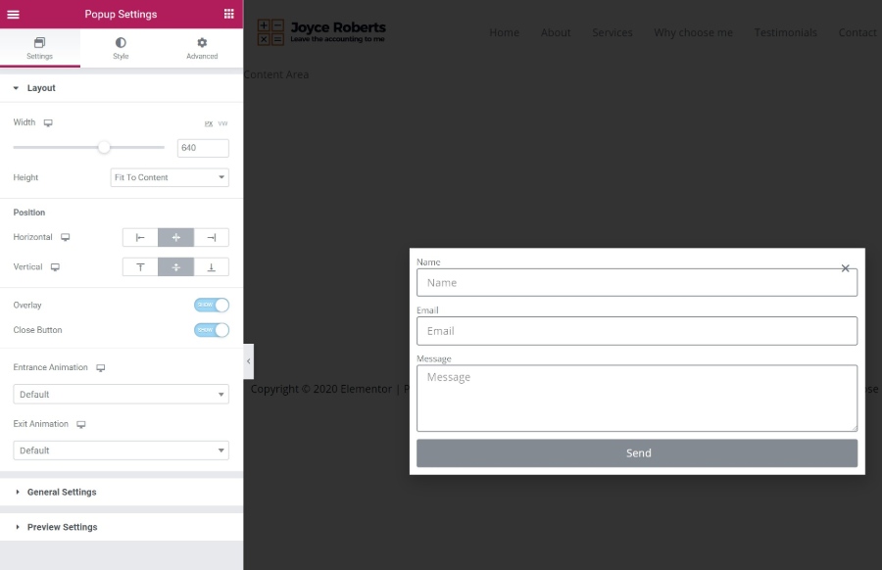Viewport: 882px width, 570px height.
Task: Click the Name input field
Action: point(637,282)
